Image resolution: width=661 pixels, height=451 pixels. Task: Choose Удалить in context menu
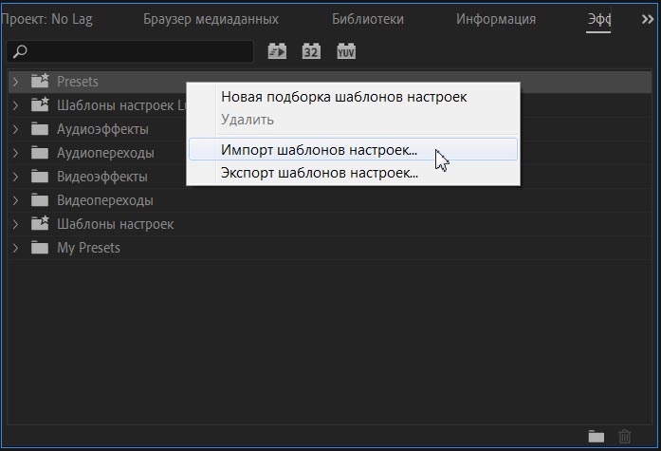pos(353,120)
